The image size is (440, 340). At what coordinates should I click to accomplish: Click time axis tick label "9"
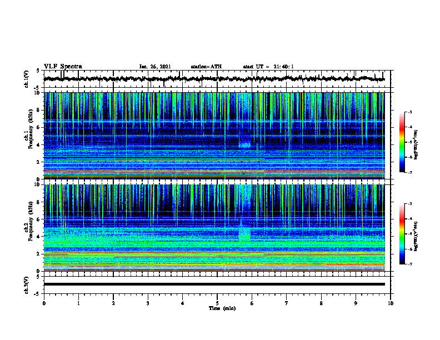(356, 303)
